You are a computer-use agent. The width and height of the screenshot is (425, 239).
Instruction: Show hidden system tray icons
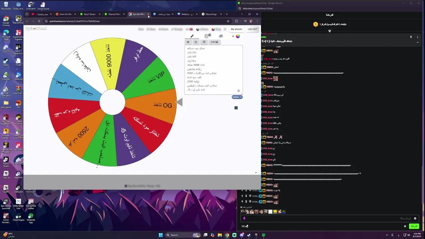pos(386,235)
